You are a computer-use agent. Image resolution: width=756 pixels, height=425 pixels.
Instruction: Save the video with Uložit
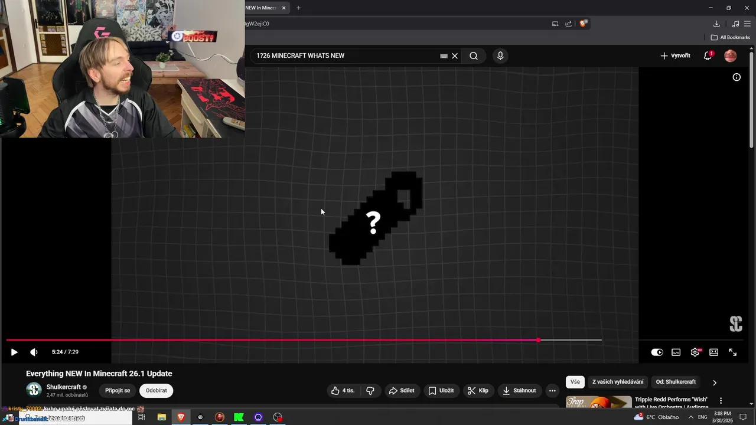[x=441, y=391]
